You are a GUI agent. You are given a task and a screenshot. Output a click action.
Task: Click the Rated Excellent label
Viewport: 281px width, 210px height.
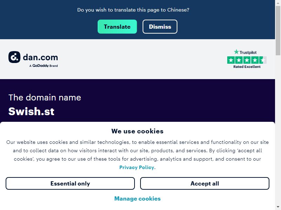tap(247, 66)
